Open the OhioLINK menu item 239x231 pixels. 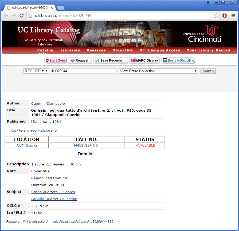(123, 50)
